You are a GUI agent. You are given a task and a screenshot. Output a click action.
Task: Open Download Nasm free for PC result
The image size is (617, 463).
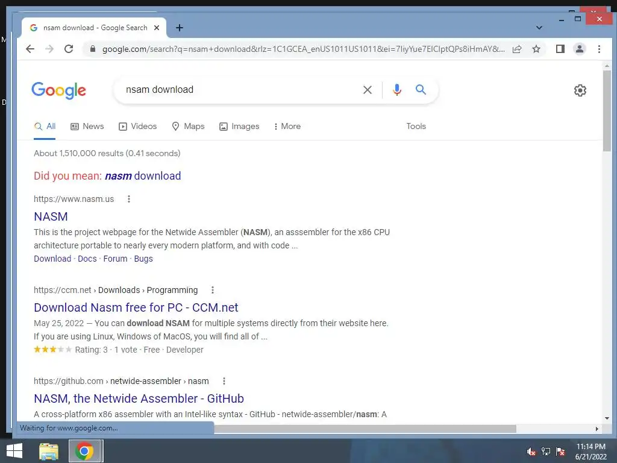[x=136, y=307]
